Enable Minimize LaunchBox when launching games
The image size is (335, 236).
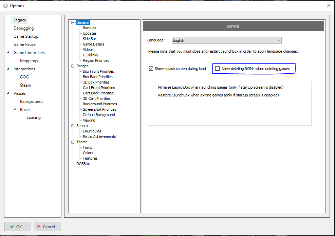point(154,87)
